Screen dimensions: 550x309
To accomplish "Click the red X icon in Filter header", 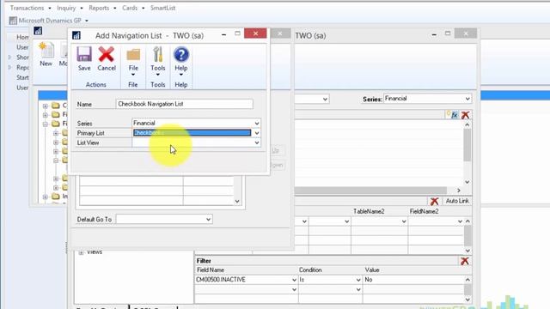I will (465, 261).
